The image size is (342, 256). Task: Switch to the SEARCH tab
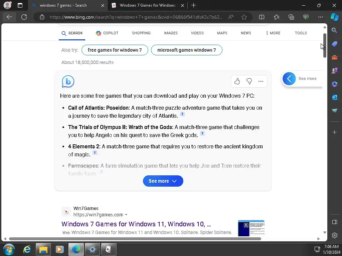tap(72, 33)
